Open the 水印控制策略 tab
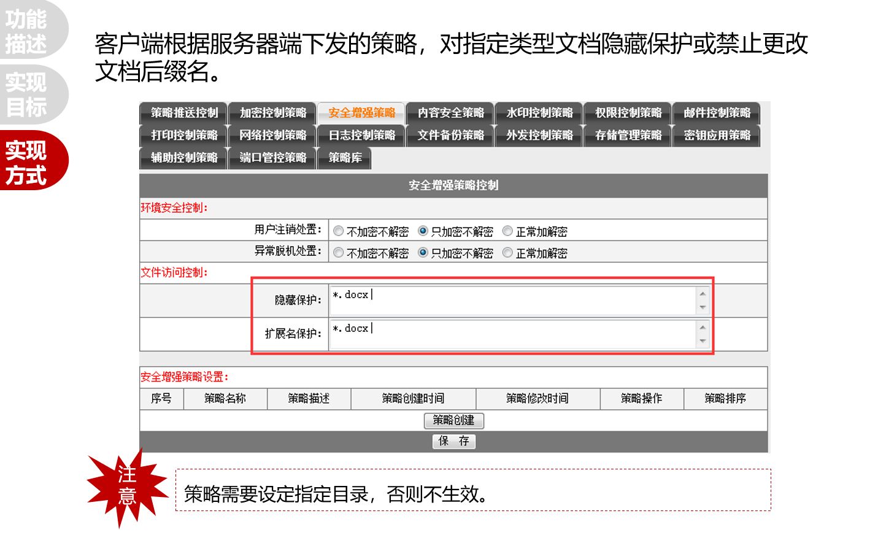The width and height of the screenshot is (878, 535). click(x=539, y=113)
